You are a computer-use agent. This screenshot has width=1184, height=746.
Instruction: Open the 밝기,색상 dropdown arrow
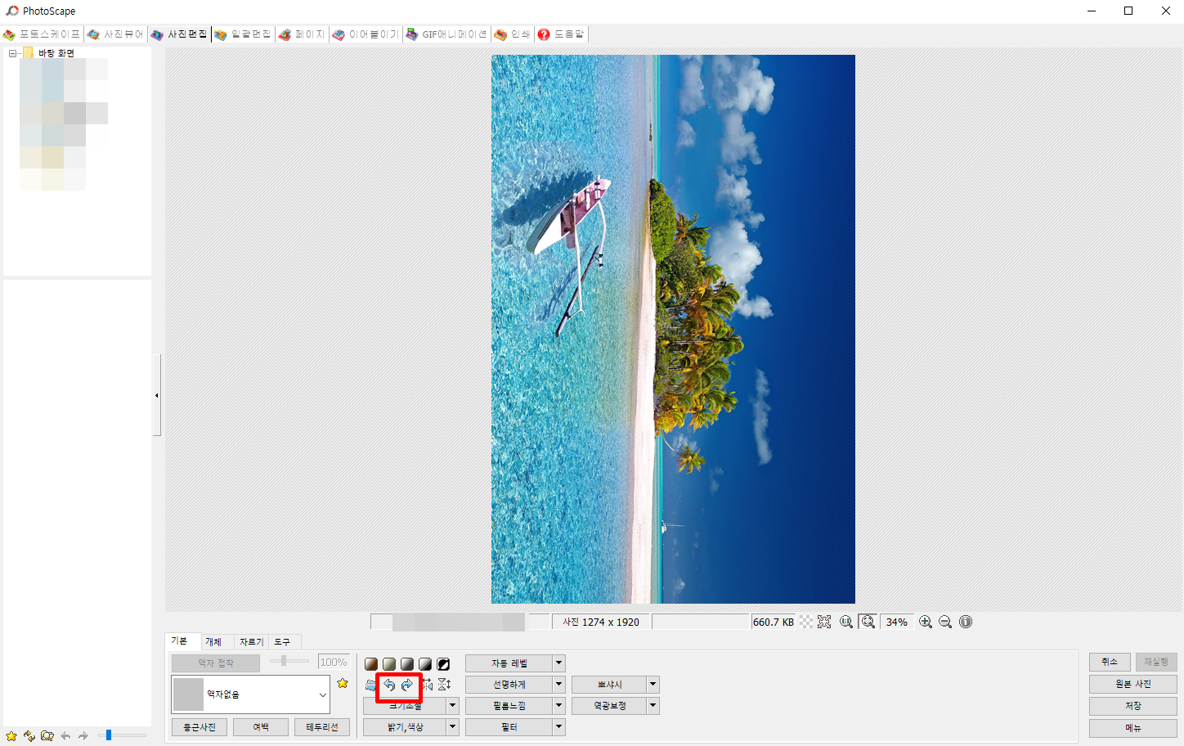click(x=453, y=727)
